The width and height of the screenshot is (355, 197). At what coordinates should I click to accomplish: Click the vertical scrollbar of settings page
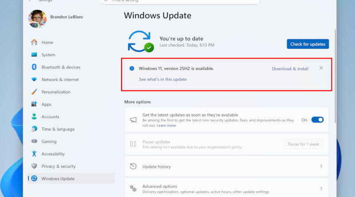335,77
